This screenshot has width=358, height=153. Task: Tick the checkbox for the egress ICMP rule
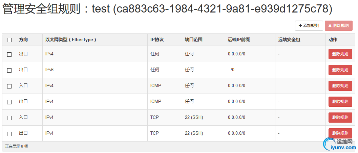pos(9,102)
